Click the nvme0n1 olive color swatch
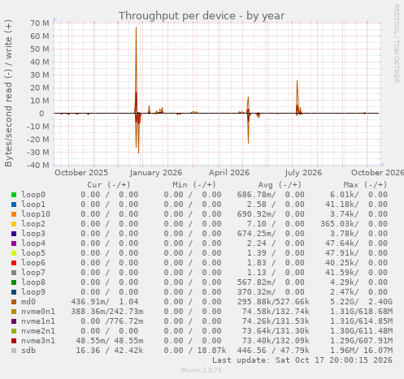The width and height of the screenshot is (404, 379). point(14,312)
